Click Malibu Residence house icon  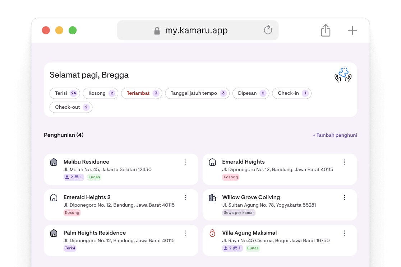[x=54, y=162]
